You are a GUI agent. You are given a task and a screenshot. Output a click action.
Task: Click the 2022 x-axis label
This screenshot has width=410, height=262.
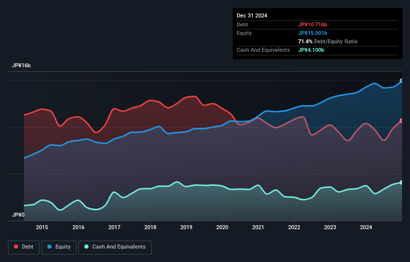294,227
